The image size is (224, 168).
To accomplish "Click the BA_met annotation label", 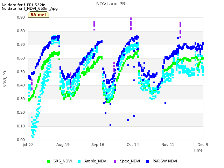I will [x=38, y=15].
